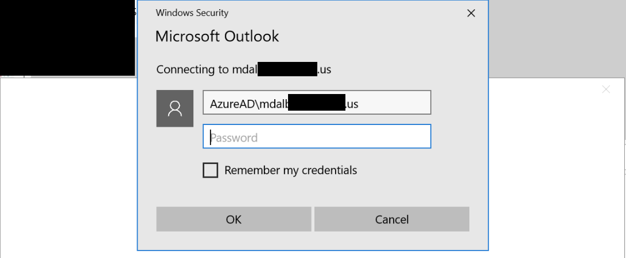Screen dimensions: 626x258
Task: Dismiss the background window with its faint X
Action: (x=606, y=89)
